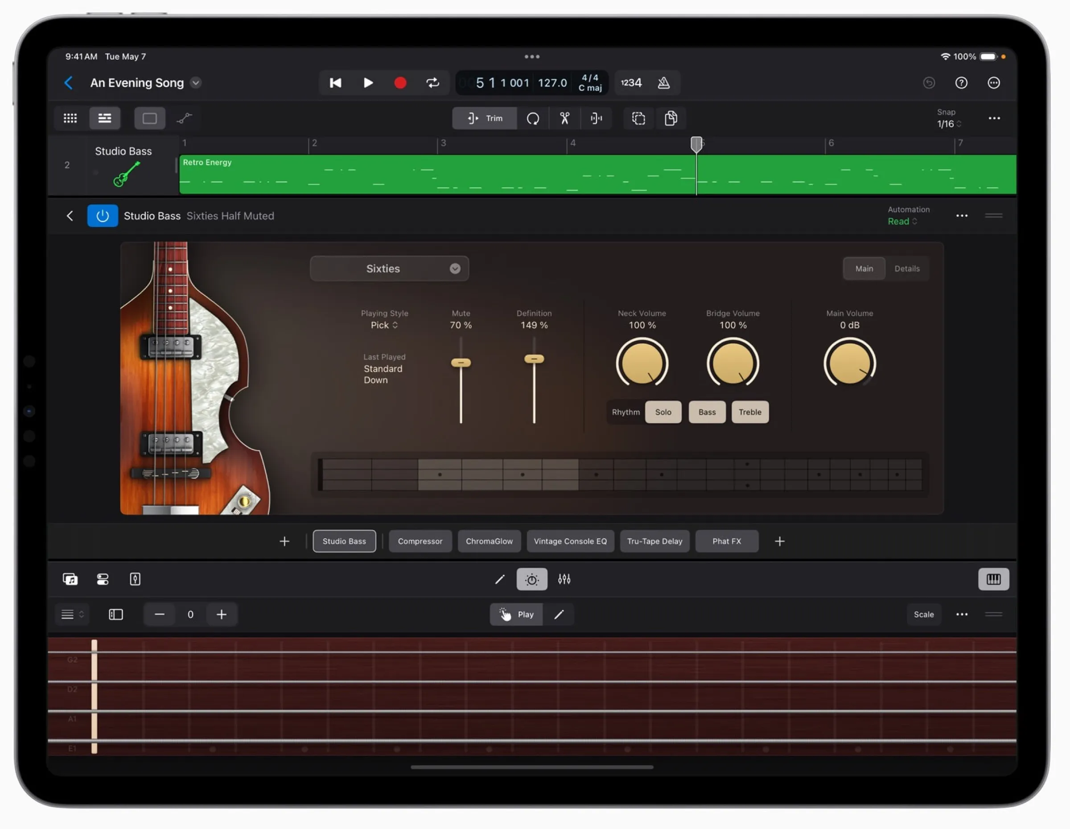Select the scissors split tool
This screenshot has width=1070, height=829.
564,118
